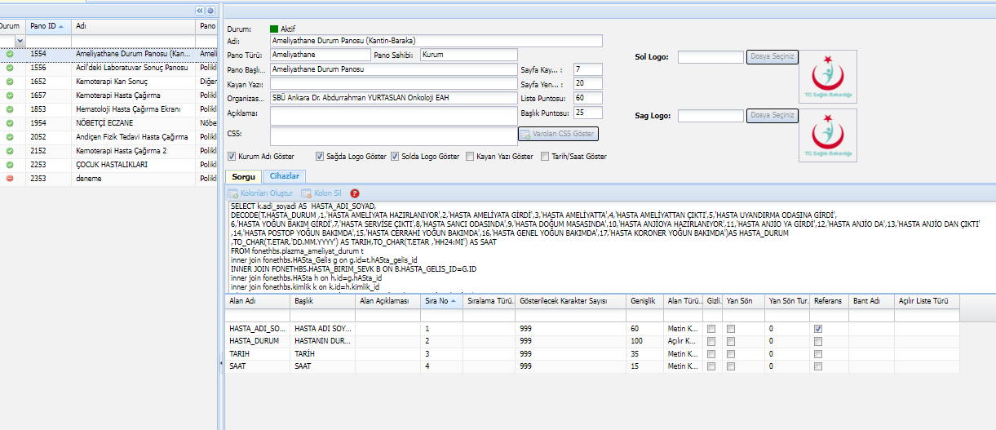Click the Sol Logo Dosya Seçiniz button
The height and width of the screenshot is (430, 996).
(x=772, y=56)
